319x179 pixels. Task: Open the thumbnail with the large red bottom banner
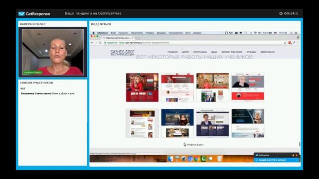[248, 88]
